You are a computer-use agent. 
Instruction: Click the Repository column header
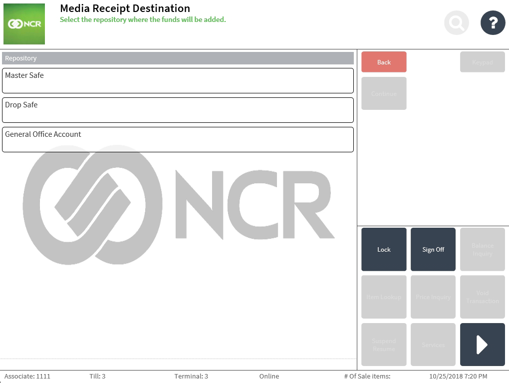tap(178, 58)
